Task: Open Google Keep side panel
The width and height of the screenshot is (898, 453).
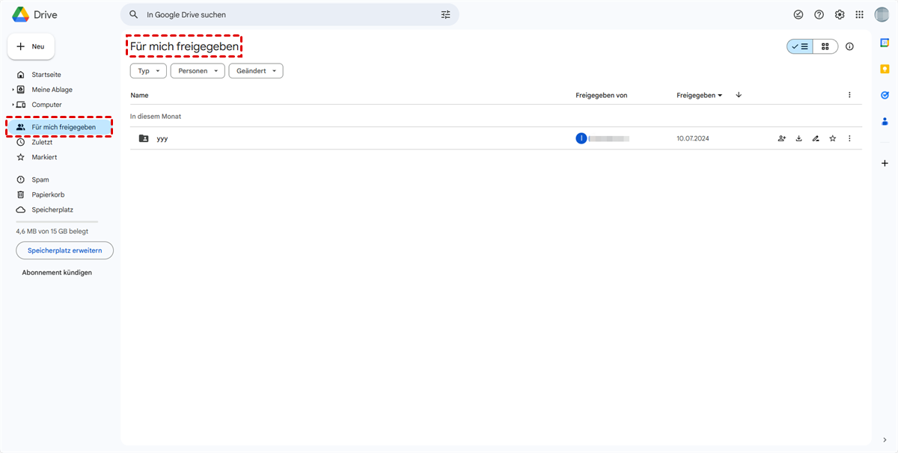Action: pyautogui.click(x=885, y=69)
